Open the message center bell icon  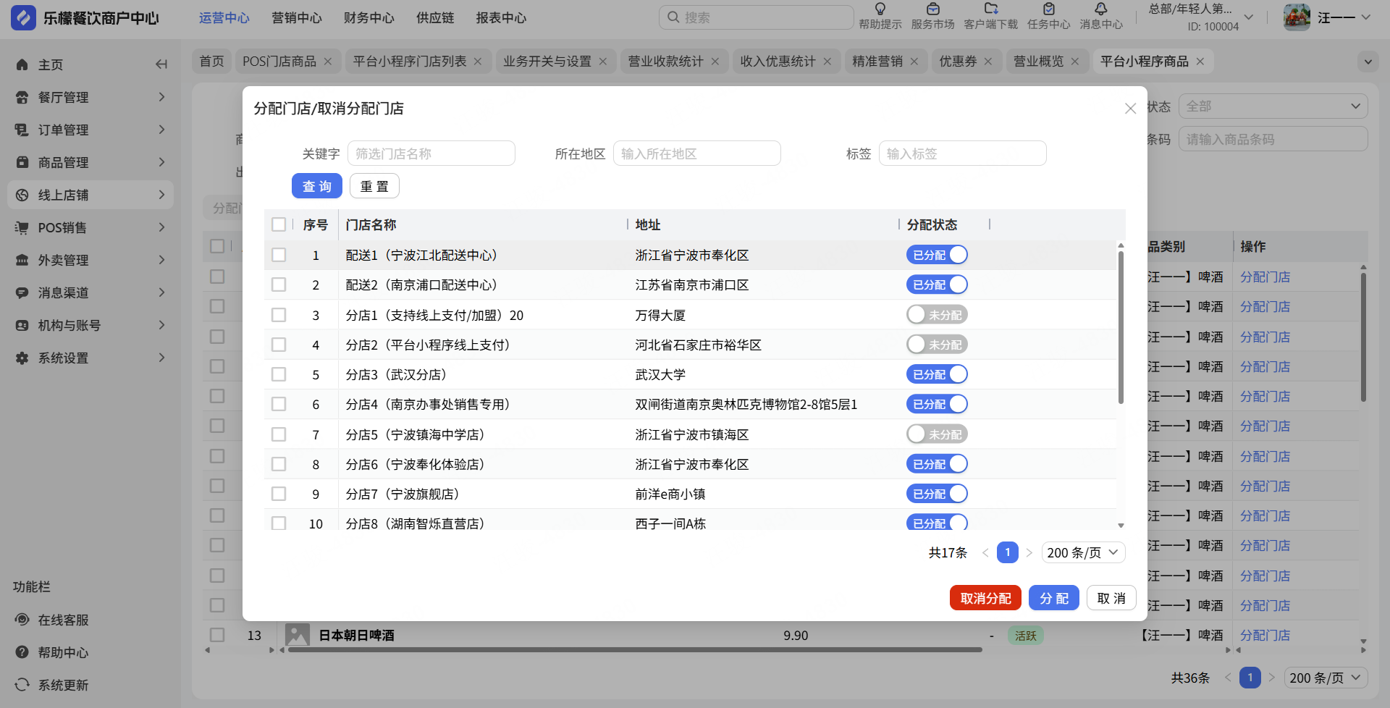pos(1100,9)
